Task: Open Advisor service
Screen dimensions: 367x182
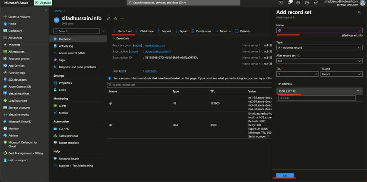Action: (x=11, y=135)
